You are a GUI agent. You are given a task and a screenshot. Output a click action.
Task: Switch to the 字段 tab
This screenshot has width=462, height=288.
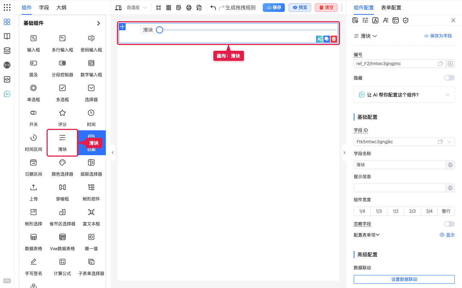[44, 8]
